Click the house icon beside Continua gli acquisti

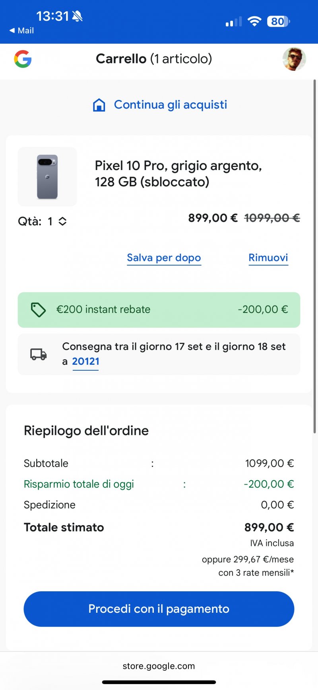[x=99, y=105]
